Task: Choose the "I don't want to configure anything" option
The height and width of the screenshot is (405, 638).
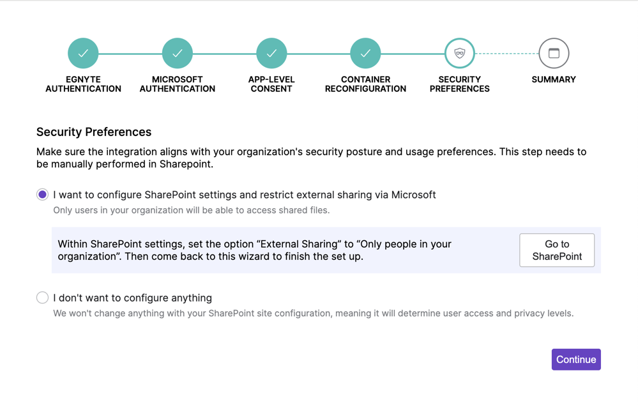Action: click(42, 297)
